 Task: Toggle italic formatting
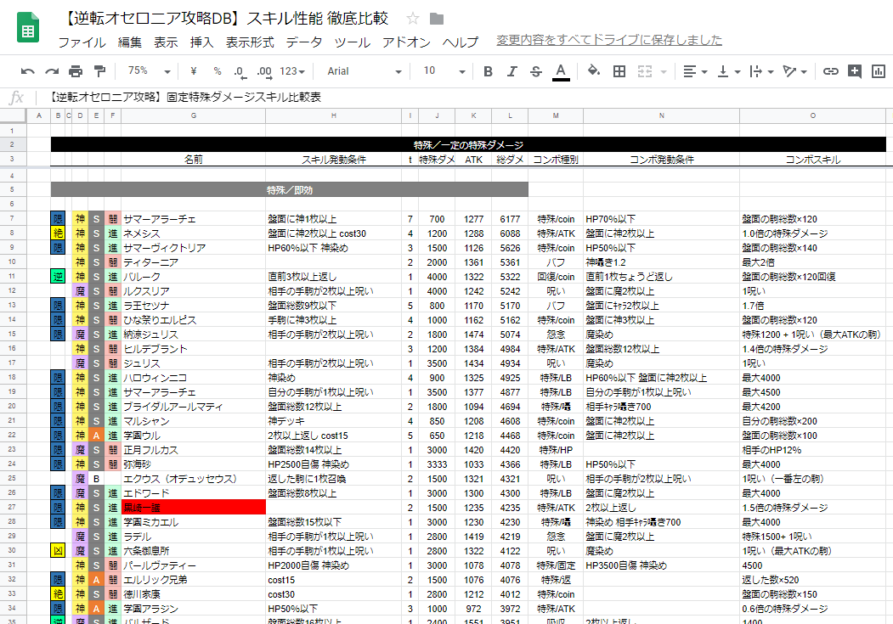(x=512, y=71)
